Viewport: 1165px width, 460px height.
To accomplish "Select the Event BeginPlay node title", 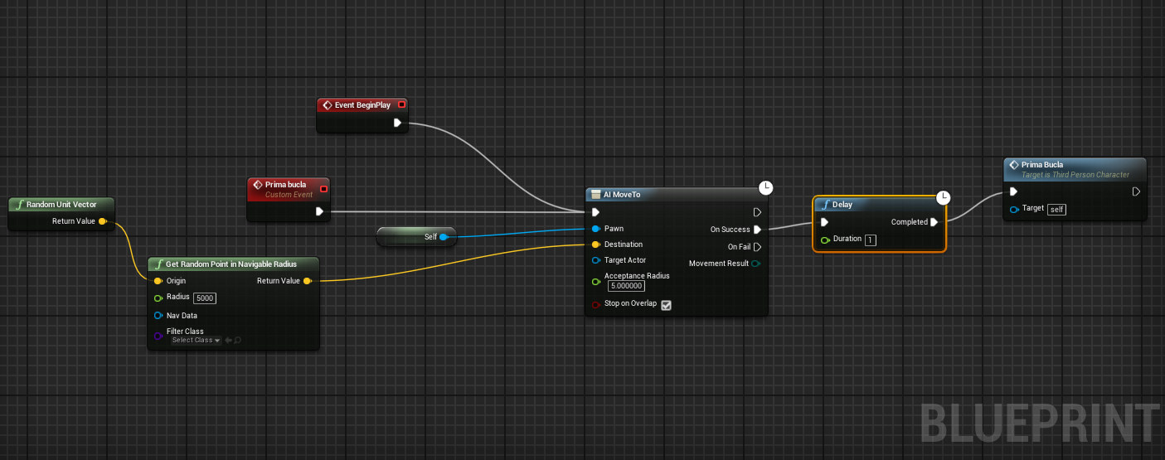I will click(x=362, y=105).
